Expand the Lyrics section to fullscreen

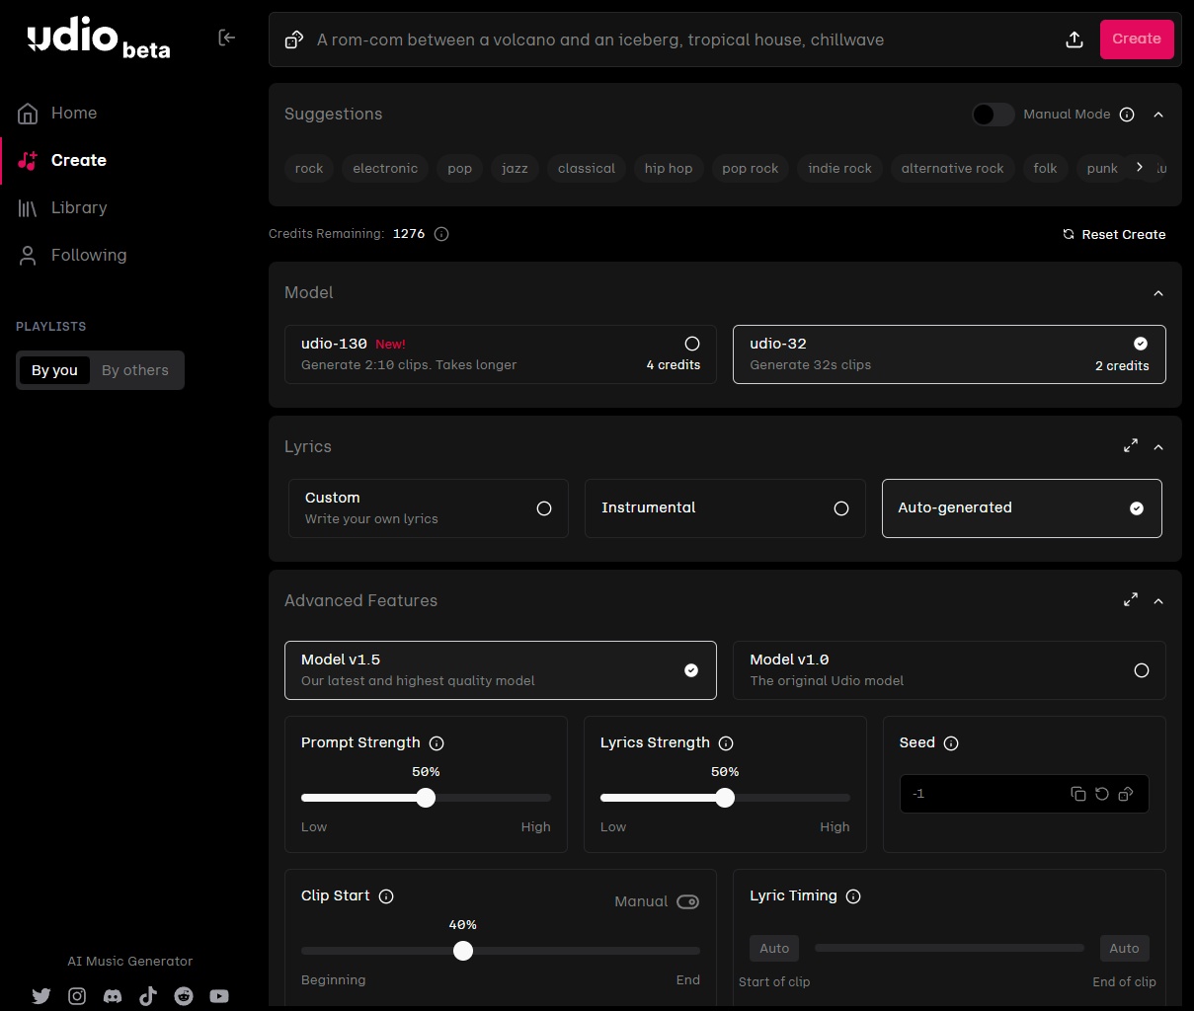tap(1131, 446)
